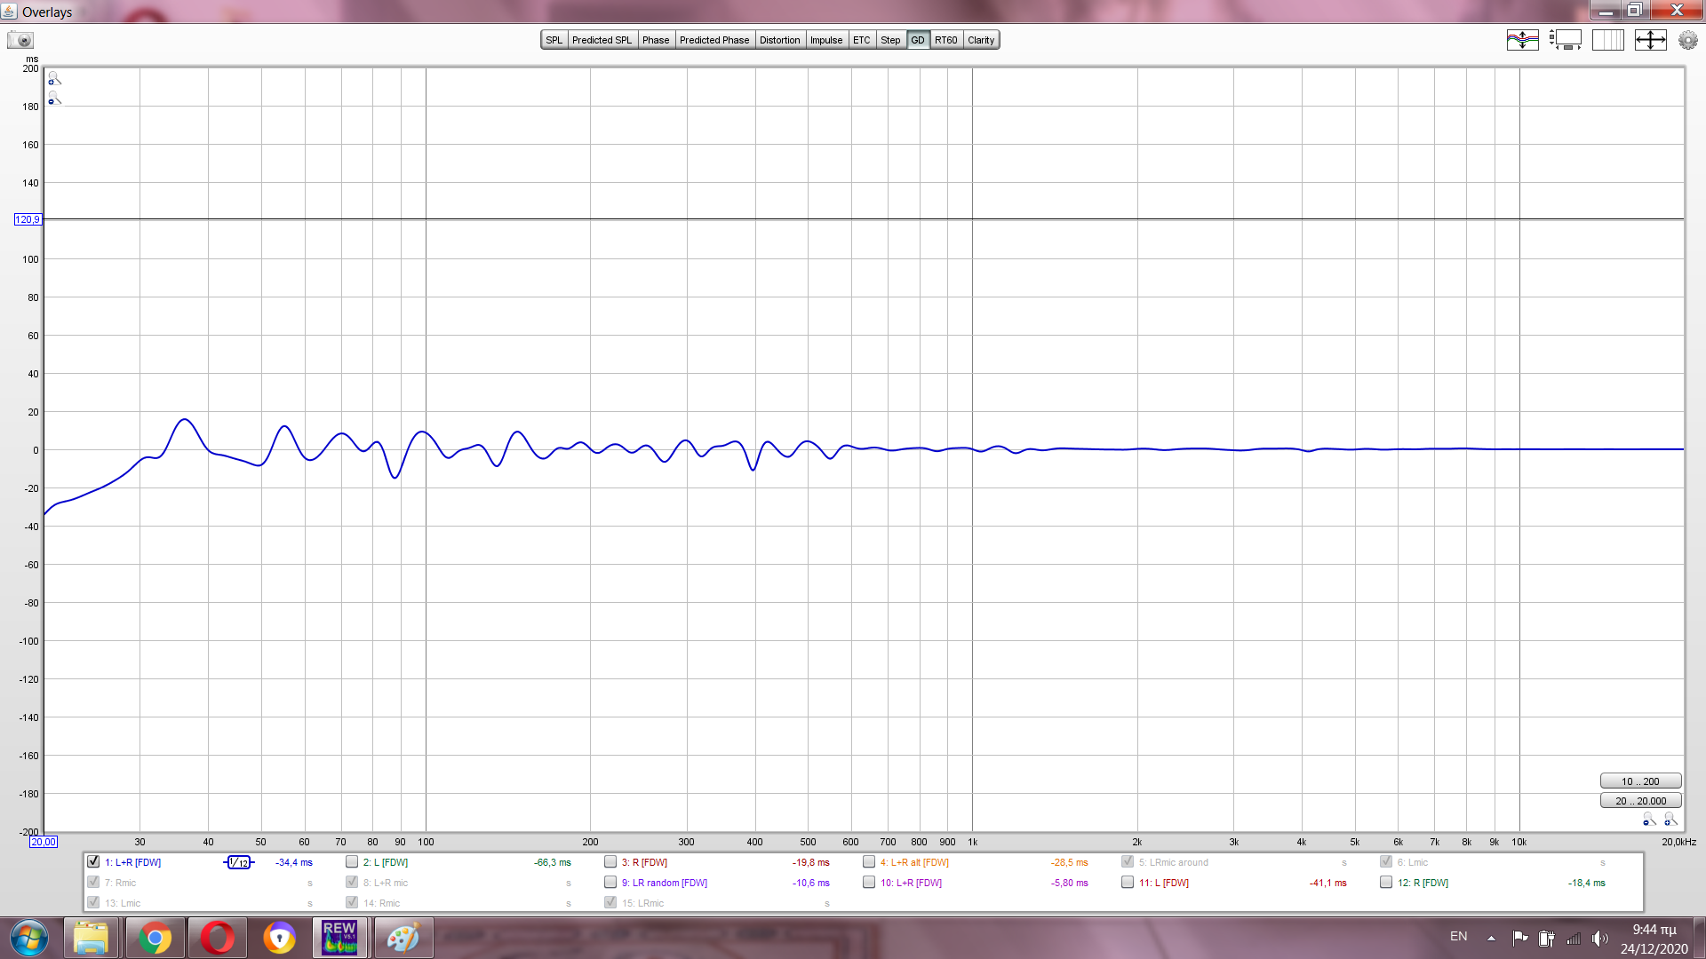The height and width of the screenshot is (959, 1706).
Task: Toggle the graph scrollbars icon
Action: [1565, 40]
